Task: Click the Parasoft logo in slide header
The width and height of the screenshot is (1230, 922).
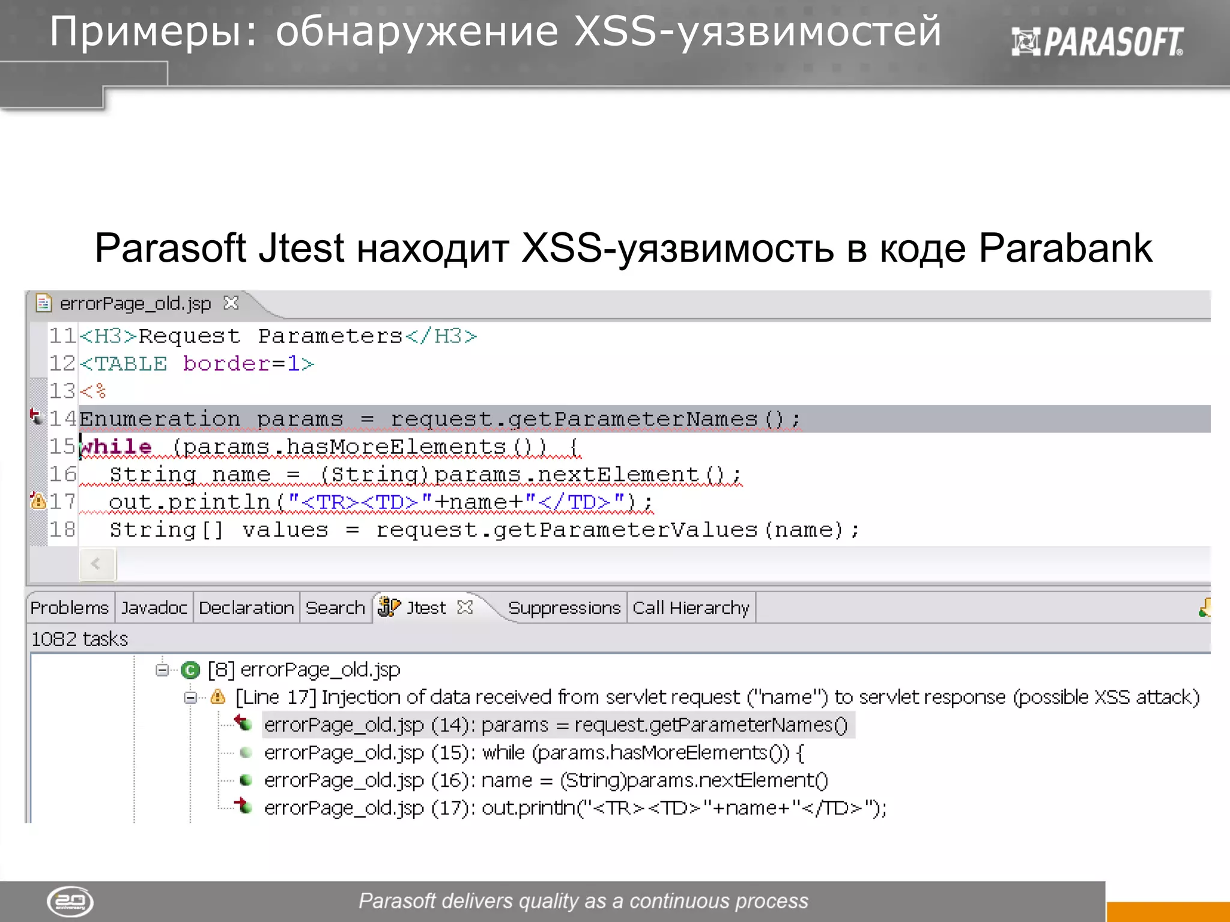Action: pos(1097,42)
